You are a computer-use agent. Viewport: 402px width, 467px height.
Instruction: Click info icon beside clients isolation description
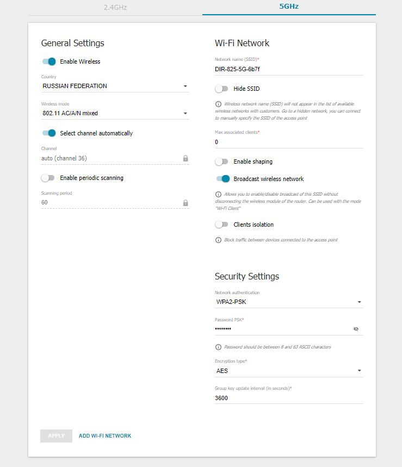(x=219, y=240)
